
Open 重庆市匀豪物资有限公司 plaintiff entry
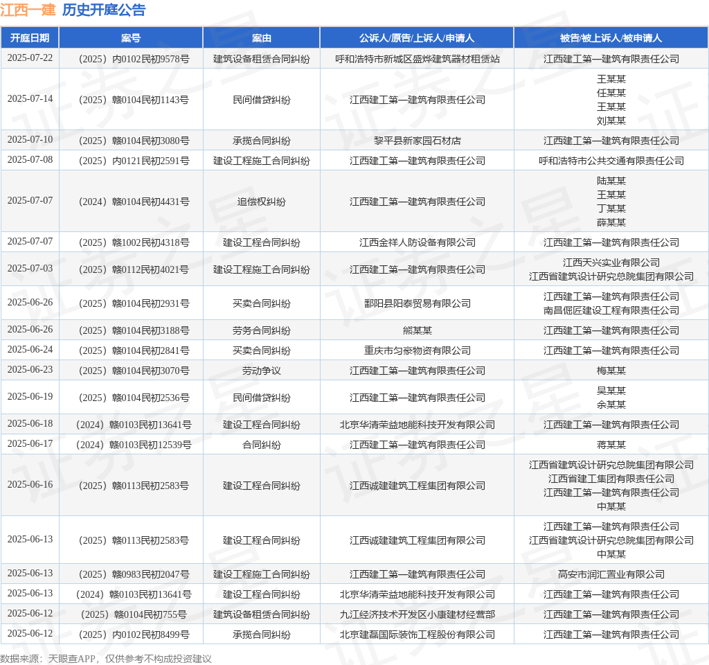417,351
